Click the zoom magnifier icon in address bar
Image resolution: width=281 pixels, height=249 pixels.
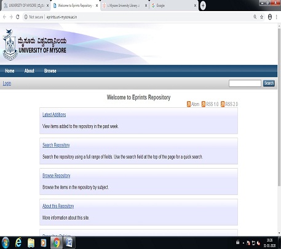pos(255,17)
